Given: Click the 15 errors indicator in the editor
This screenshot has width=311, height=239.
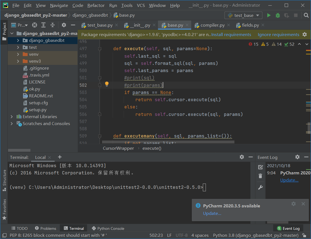Looking at the screenshot, I should (x=253, y=44).
